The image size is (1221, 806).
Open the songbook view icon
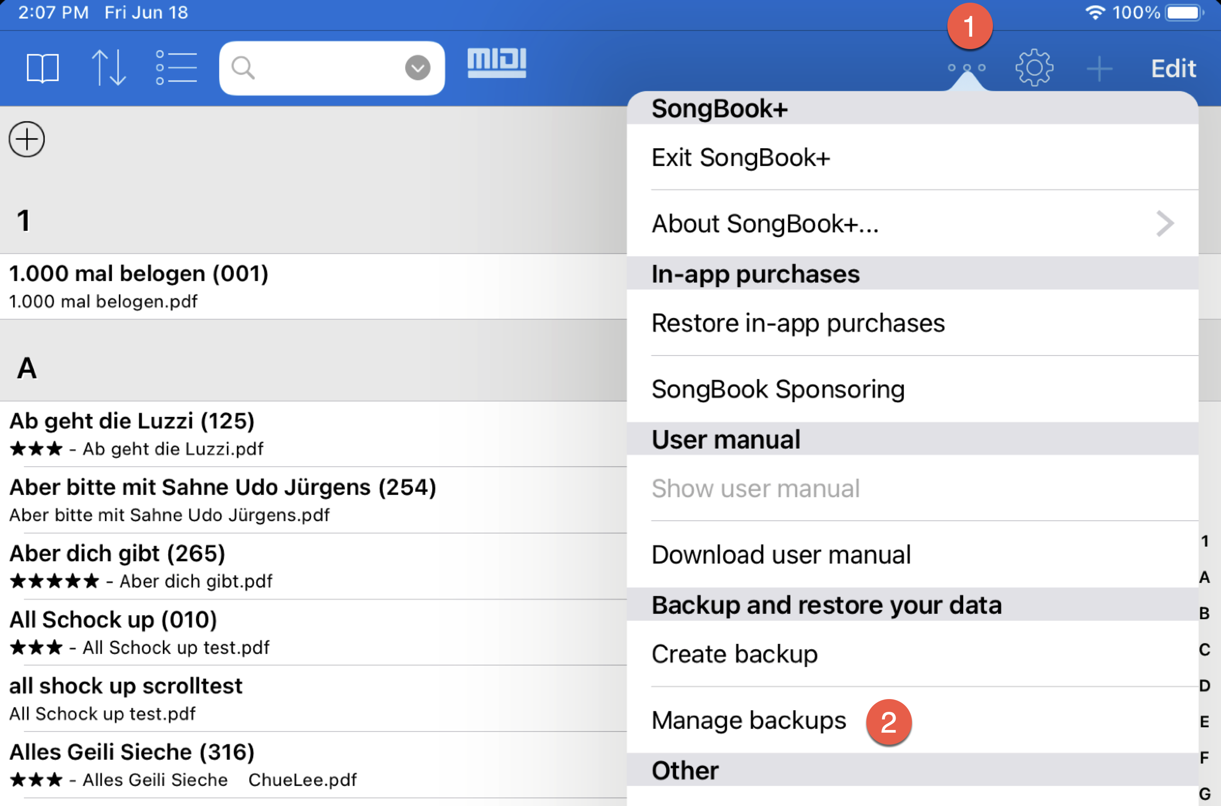coord(43,68)
